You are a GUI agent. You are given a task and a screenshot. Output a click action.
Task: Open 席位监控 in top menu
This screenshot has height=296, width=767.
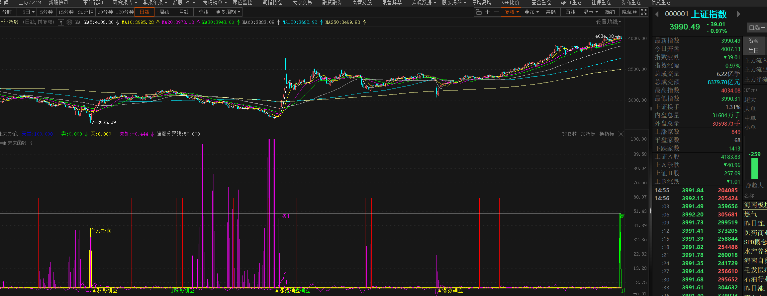242,3
